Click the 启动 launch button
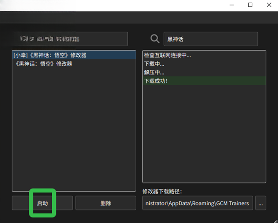Screen dimensions: 278x223 click(x=42, y=203)
